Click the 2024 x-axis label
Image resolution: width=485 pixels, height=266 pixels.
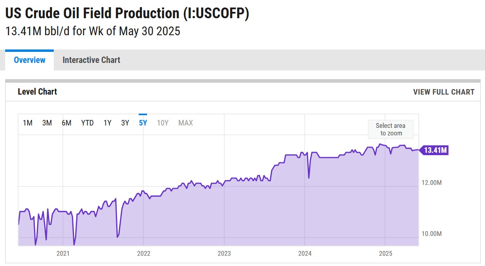(x=305, y=253)
